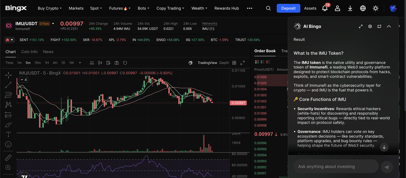Image resolution: width=406 pixels, height=178 pixels.
Task: Open the chart indicators icon
Action: (x=92, y=63)
